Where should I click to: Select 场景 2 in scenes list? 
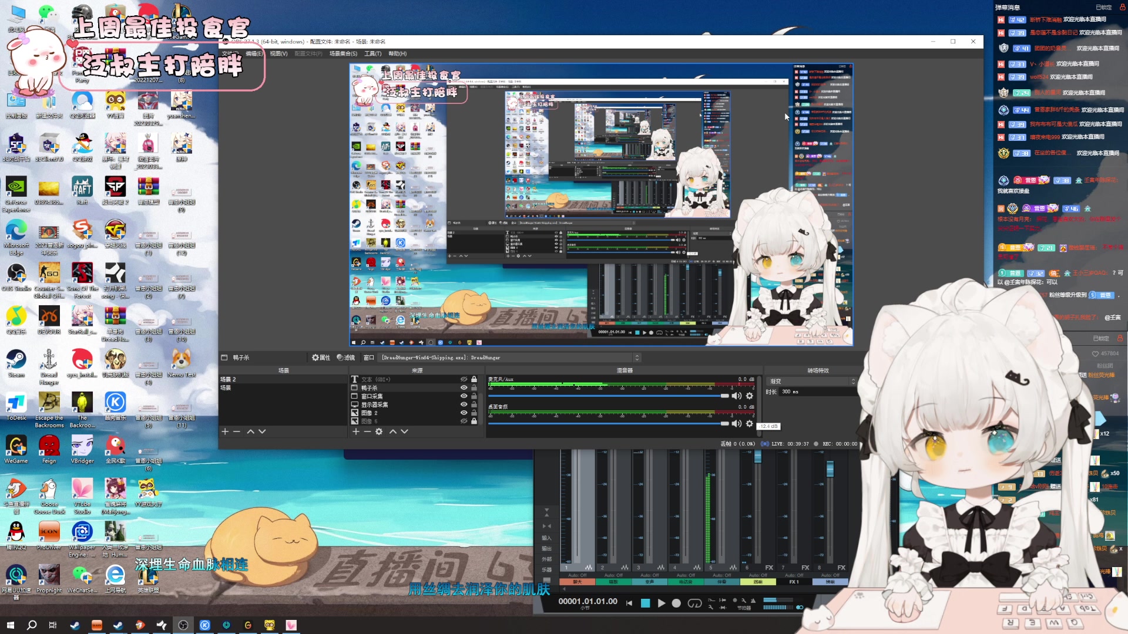(228, 379)
